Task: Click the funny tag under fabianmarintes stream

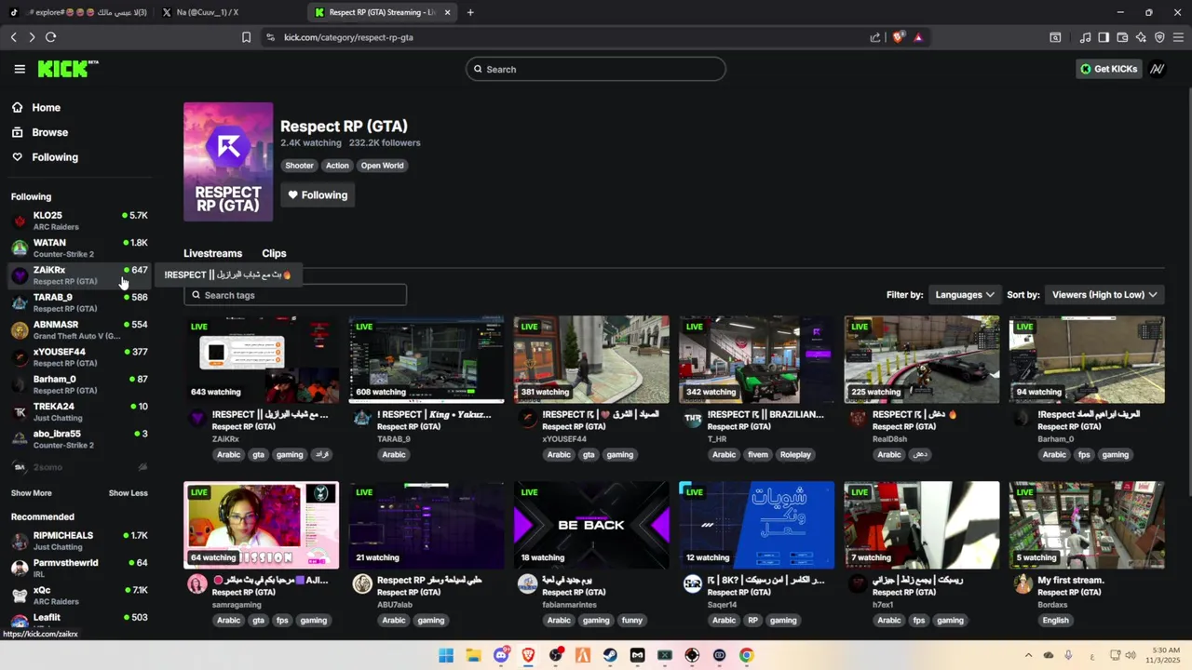Action: 632,621
